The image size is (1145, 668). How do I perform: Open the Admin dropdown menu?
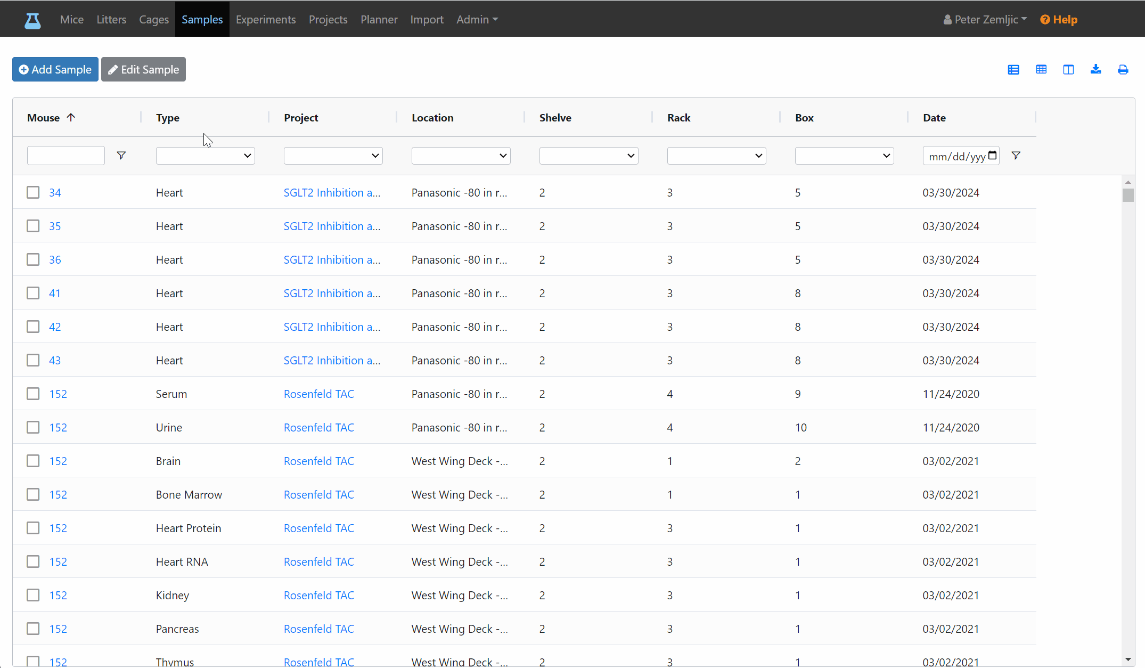click(477, 20)
